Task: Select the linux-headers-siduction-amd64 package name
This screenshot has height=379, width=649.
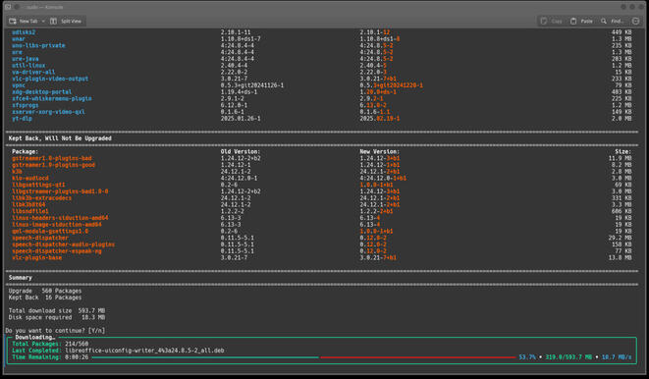Action: click(x=60, y=218)
